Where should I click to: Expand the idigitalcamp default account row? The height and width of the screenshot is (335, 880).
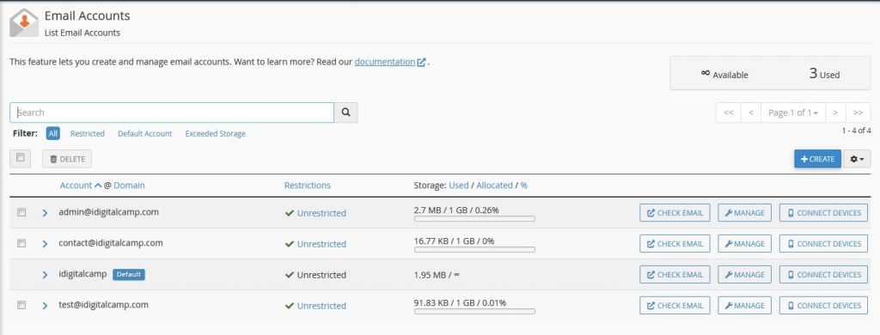(x=45, y=275)
